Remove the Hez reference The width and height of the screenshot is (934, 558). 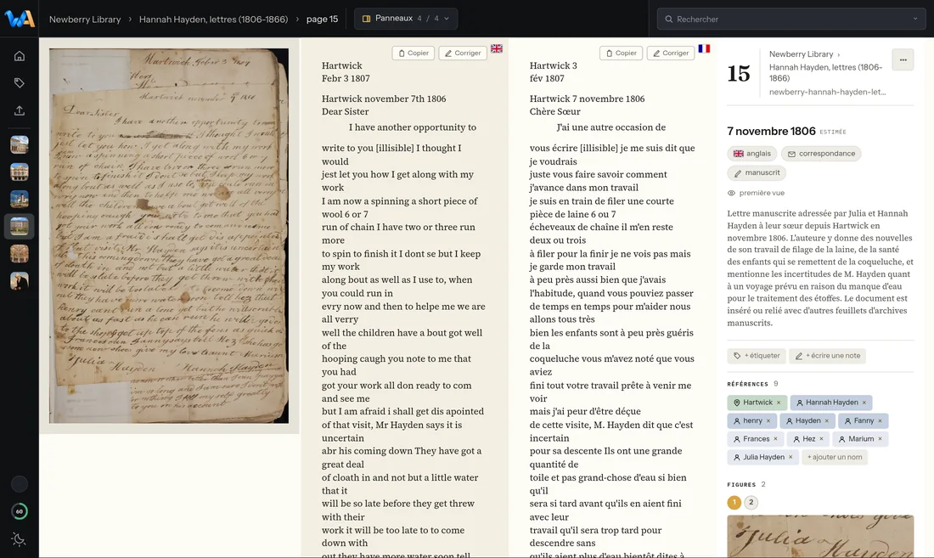[x=821, y=439]
